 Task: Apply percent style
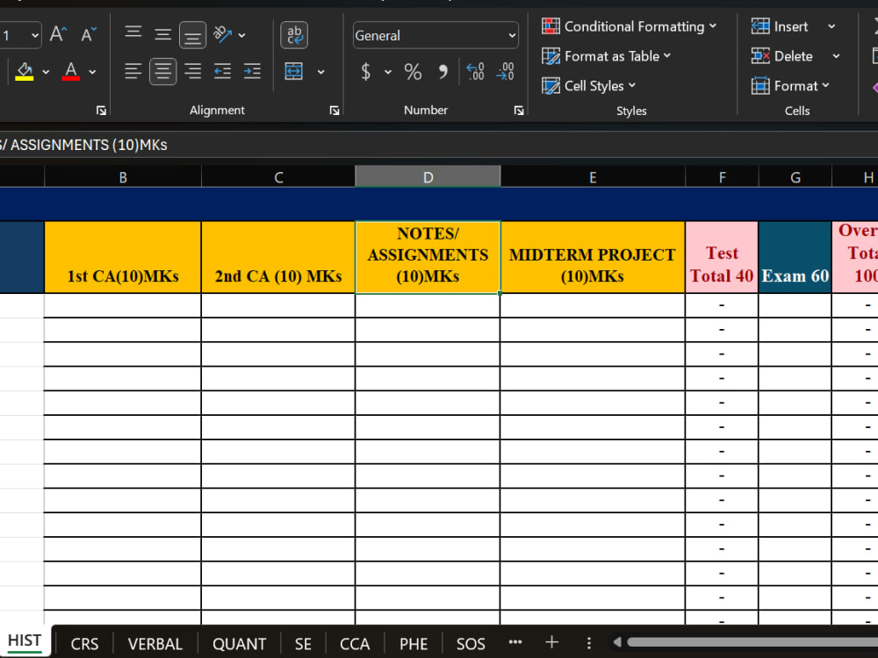point(413,72)
